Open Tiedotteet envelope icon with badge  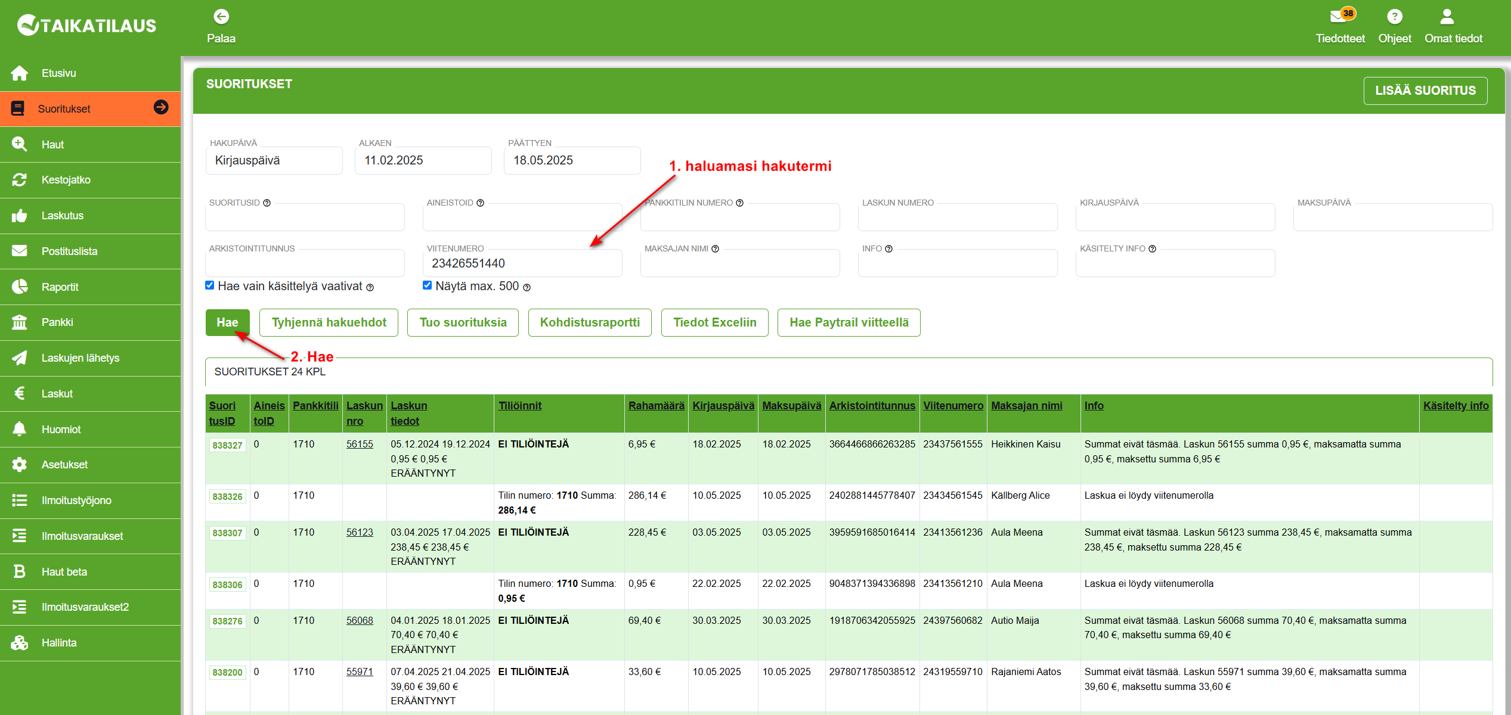(x=1342, y=15)
